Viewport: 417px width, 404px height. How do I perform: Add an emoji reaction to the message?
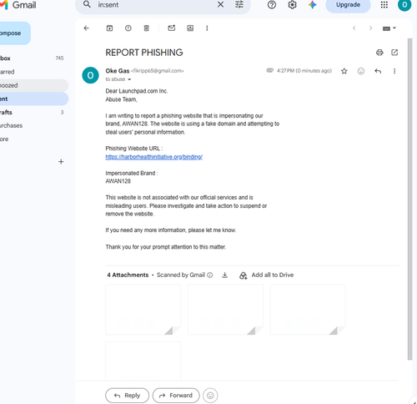361,71
